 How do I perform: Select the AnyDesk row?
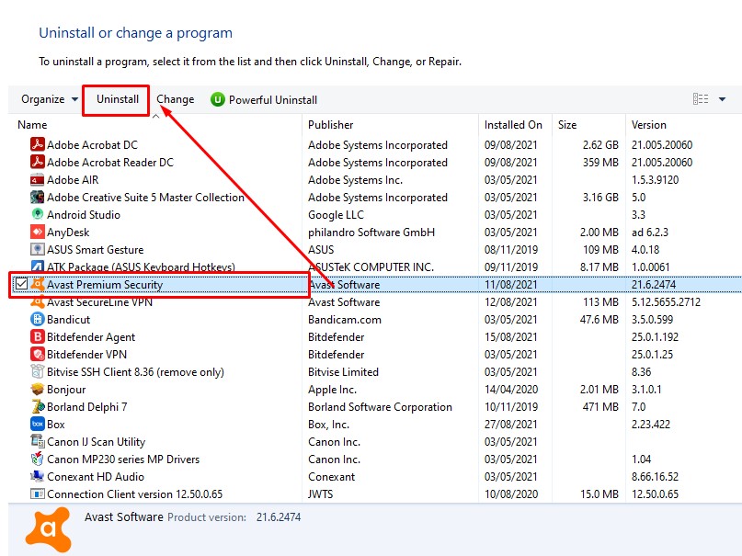375,233
